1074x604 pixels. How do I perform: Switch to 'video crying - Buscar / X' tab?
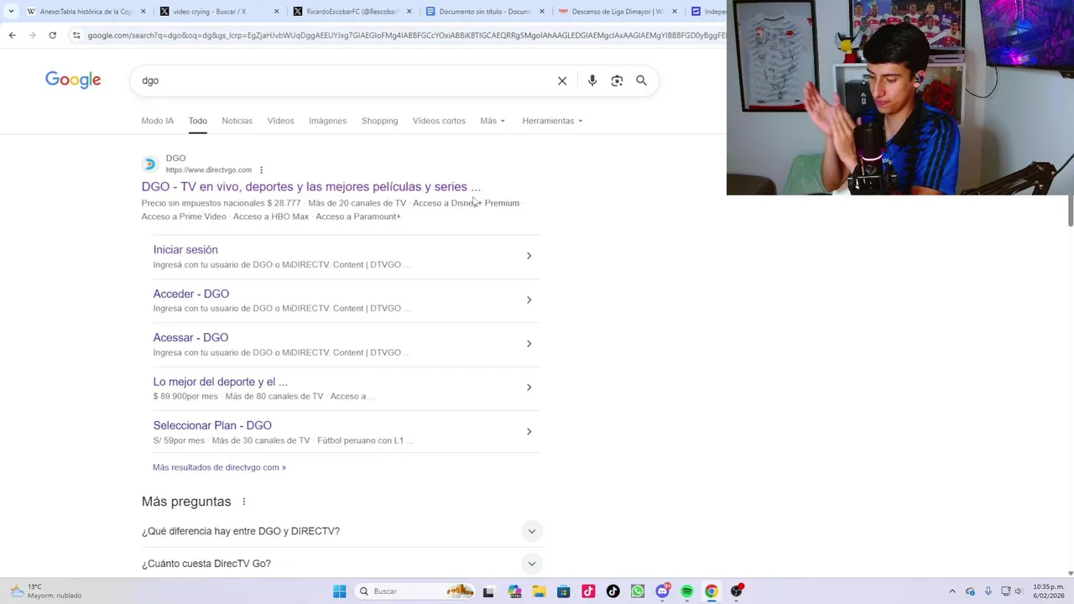(218, 12)
